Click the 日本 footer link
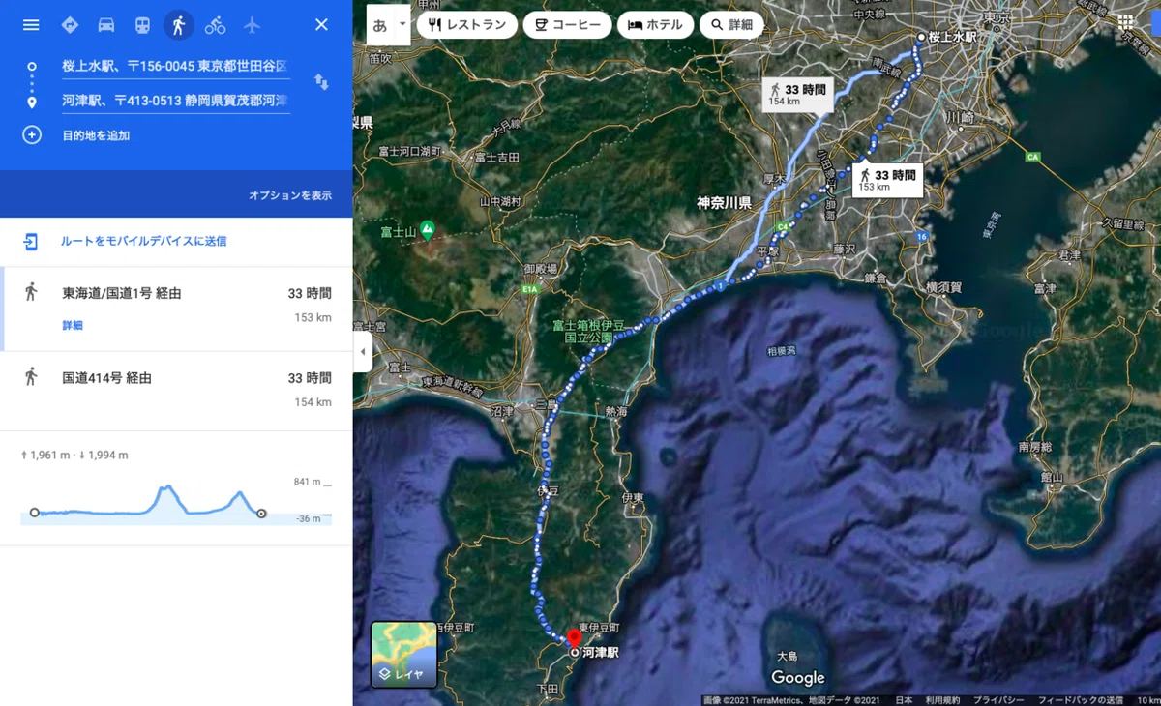The height and width of the screenshot is (706, 1161). coord(904,700)
